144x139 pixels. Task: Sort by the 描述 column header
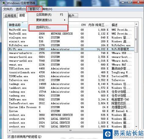(x=122, y=25)
